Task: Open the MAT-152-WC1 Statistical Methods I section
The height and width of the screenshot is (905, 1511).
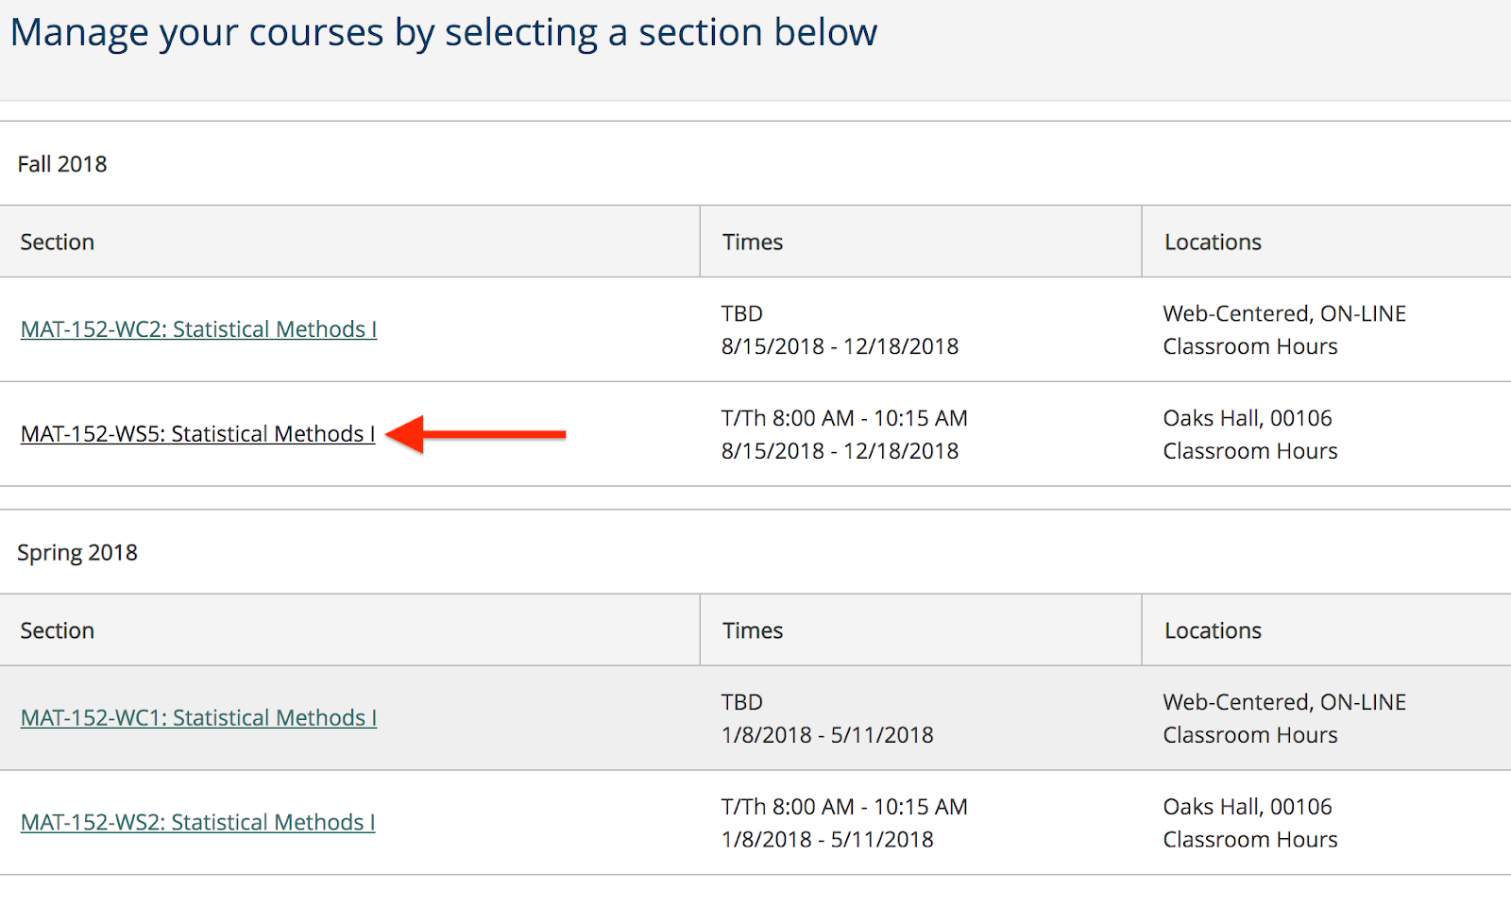Action: click(198, 718)
